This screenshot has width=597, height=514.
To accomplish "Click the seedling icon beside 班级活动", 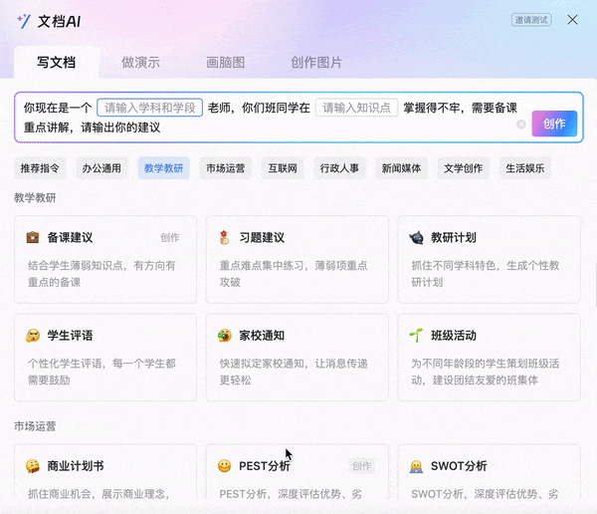I will 417,336.
